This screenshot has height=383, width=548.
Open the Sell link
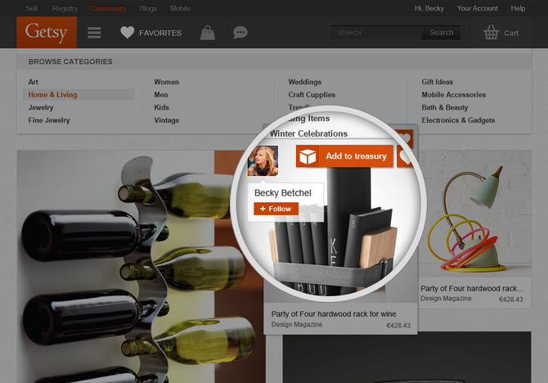click(31, 8)
